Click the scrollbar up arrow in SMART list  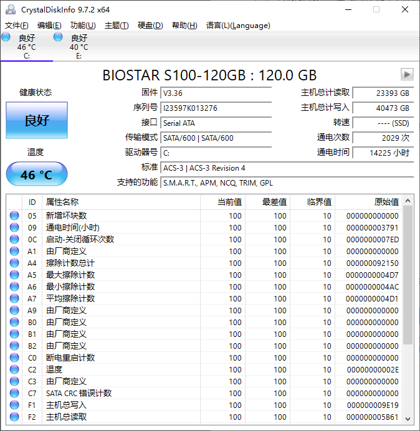point(408,201)
